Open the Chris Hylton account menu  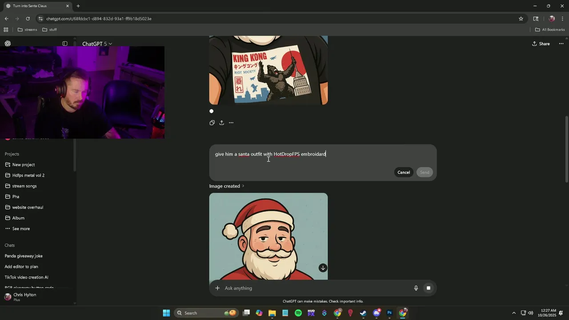point(38,297)
